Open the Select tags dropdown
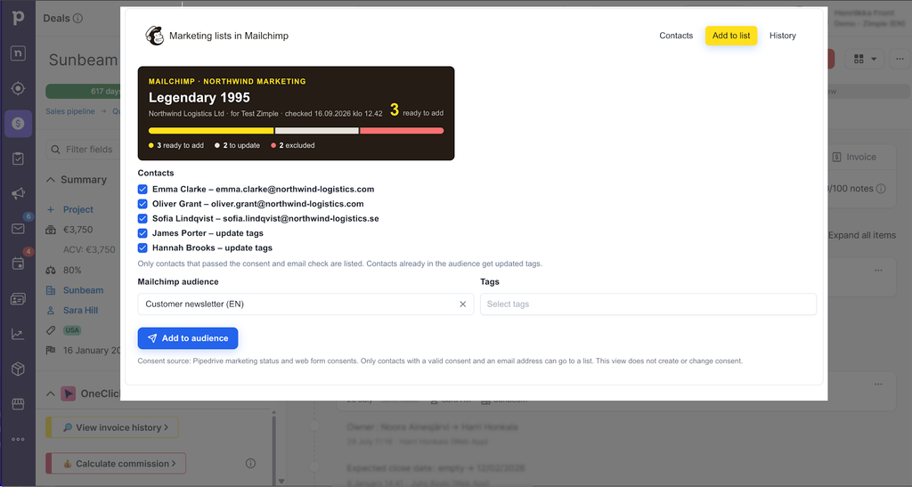Screen dimensions: 912x487 tap(648, 304)
